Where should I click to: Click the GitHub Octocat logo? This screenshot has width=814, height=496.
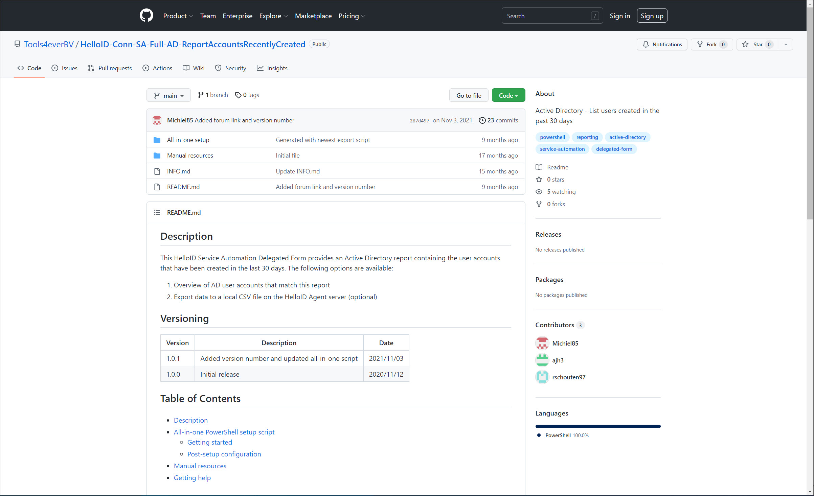(x=146, y=16)
